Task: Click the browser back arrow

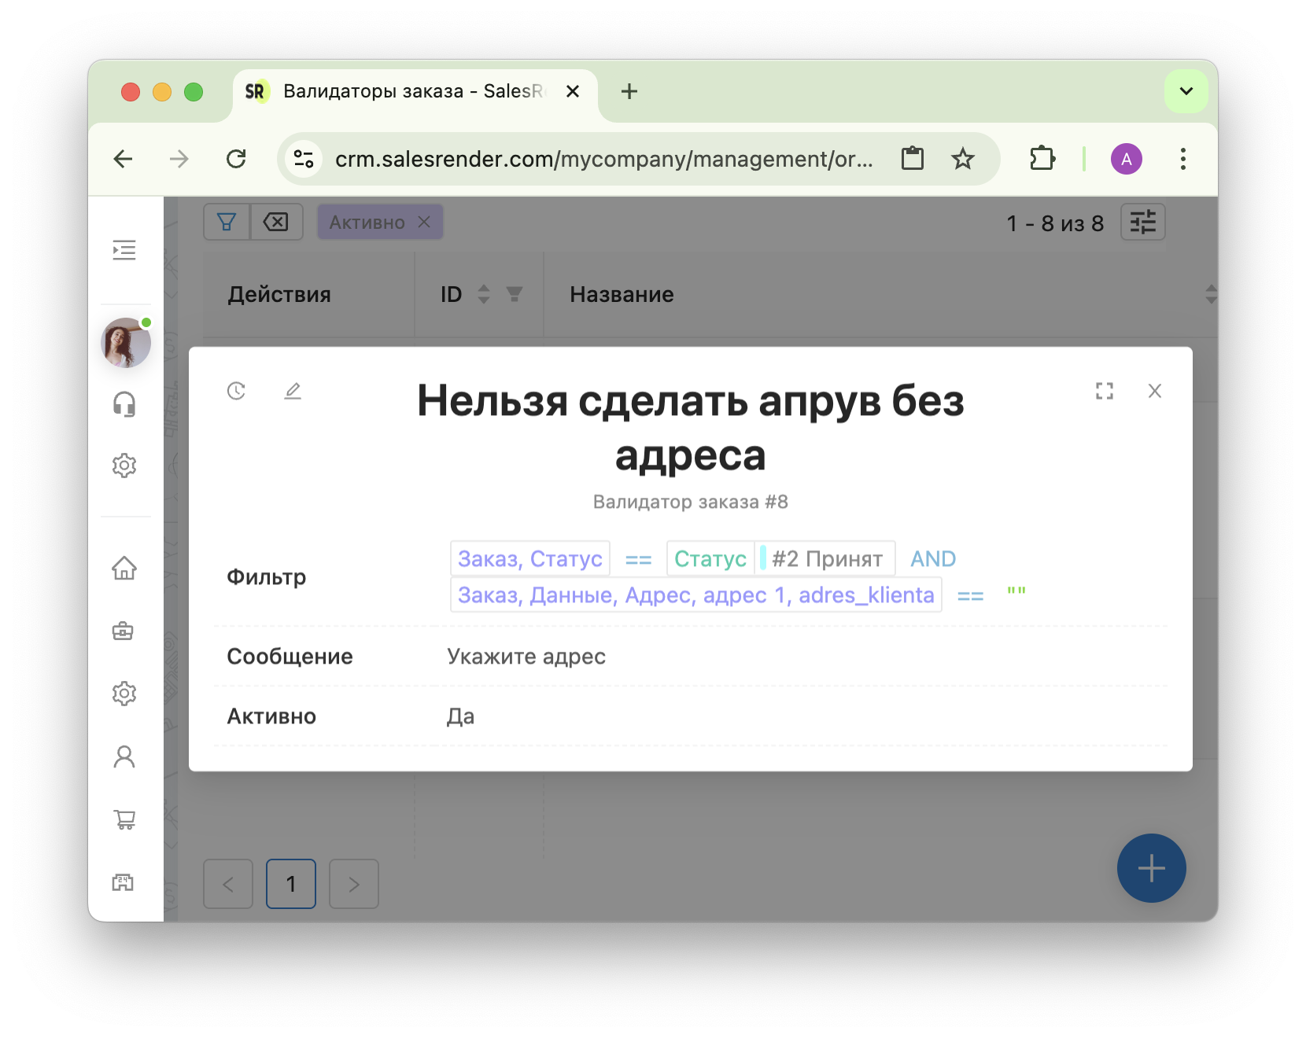Action: [124, 159]
